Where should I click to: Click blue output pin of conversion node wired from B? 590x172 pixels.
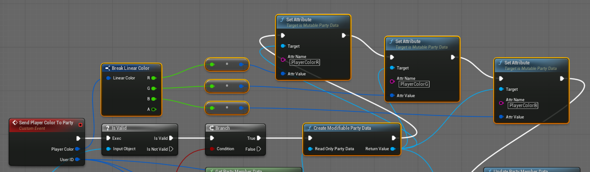(241, 108)
